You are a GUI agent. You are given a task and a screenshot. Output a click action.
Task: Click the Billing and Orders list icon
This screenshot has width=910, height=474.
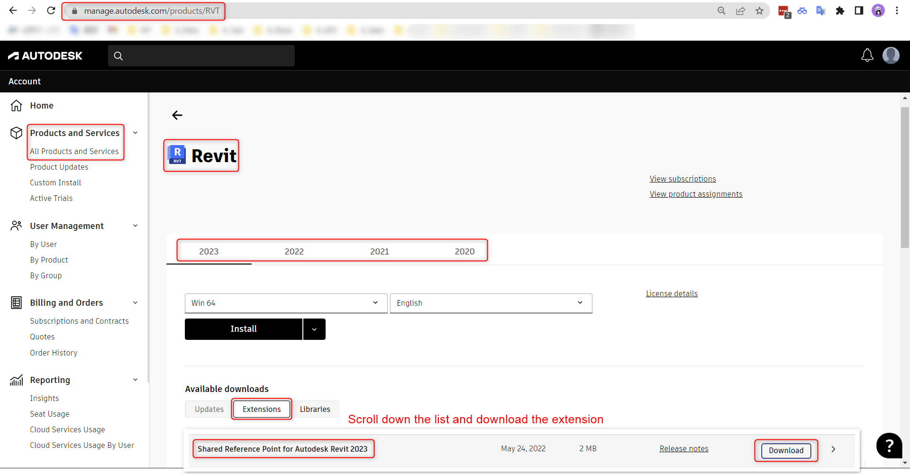pos(17,302)
